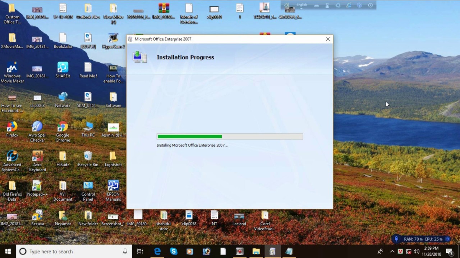Screen dimensions: 460x258
Task: Click the Read Me ! text file
Action: click(88, 70)
